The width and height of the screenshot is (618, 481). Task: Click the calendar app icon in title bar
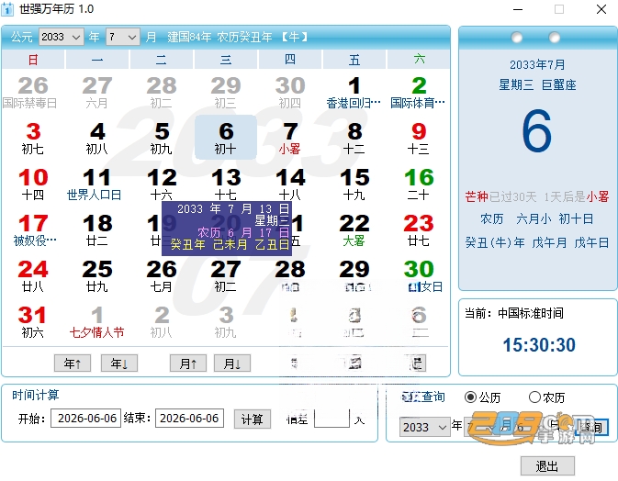point(7,9)
